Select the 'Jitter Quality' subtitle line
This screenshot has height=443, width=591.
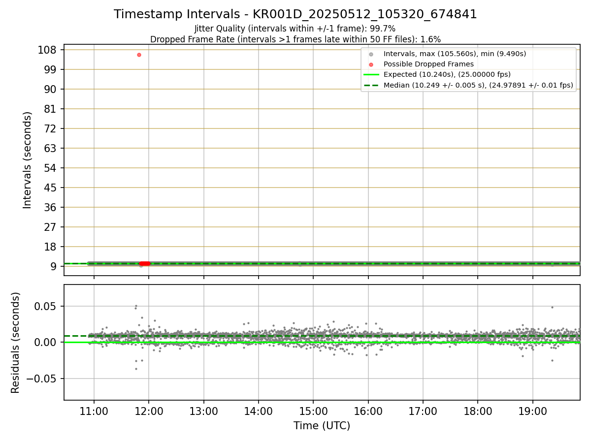(x=295, y=29)
